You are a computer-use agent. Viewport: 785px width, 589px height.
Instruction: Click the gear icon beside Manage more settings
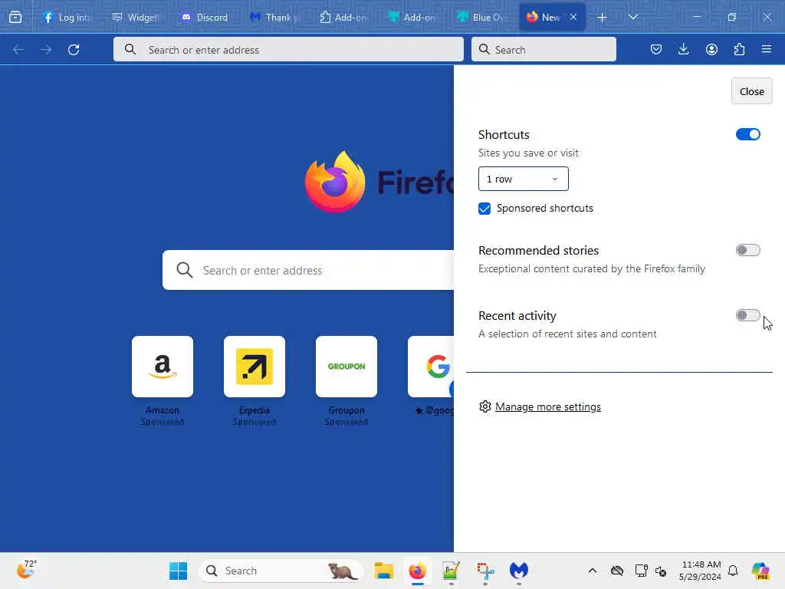[x=484, y=406]
